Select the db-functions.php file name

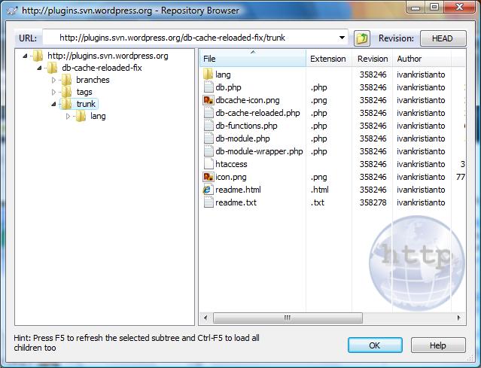pos(246,126)
